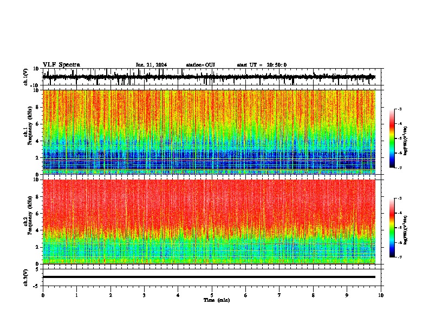Click the '8' kHz tick of the ch.2 spectrogram
The height and width of the screenshot is (331, 429).
click(37, 197)
